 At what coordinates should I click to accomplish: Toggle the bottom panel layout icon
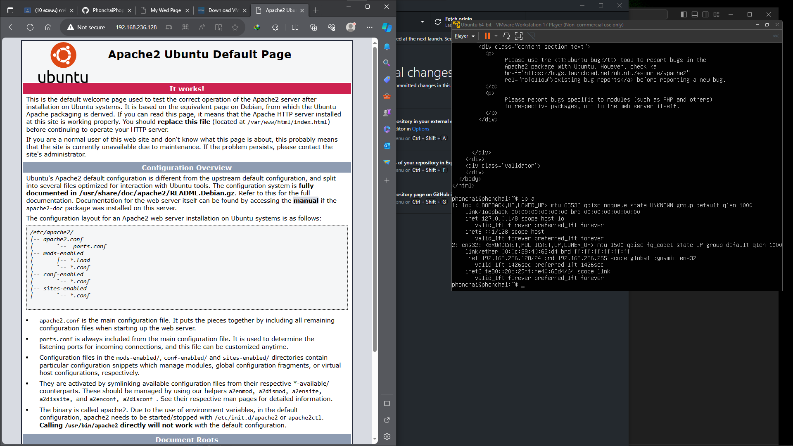coord(695,14)
